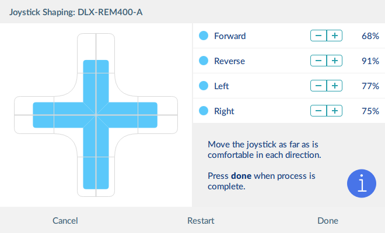The width and height of the screenshot is (385, 233).
Task: Decrease the Reverse value using minus
Action: [318, 61]
